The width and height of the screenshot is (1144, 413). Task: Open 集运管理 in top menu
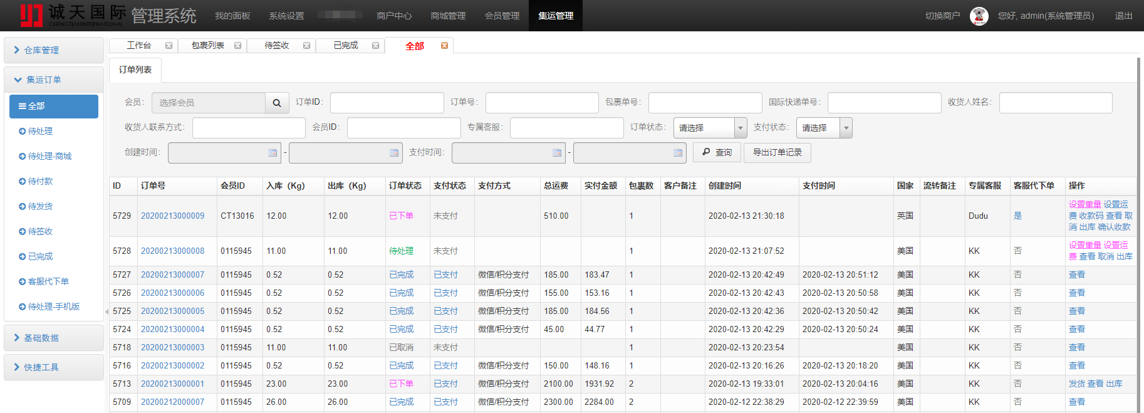coord(556,16)
